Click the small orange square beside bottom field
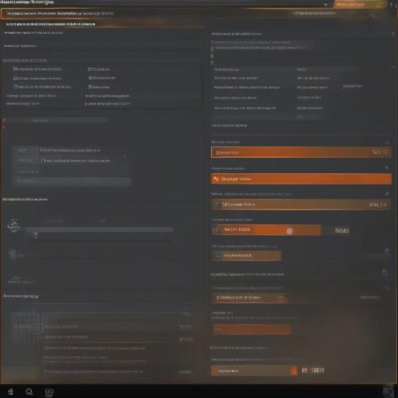The height and width of the screenshot is (398, 398). [294, 371]
